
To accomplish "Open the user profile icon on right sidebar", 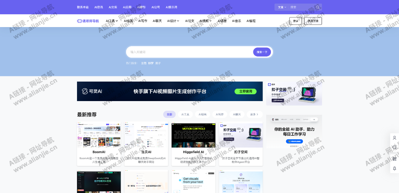I will pos(395,138).
